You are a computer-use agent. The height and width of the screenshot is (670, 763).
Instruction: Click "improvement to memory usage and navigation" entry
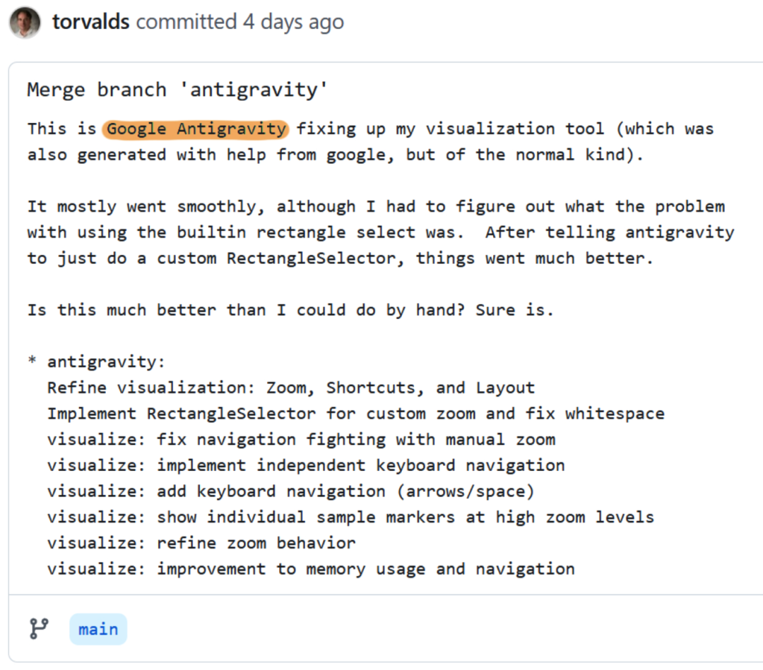(365, 568)
